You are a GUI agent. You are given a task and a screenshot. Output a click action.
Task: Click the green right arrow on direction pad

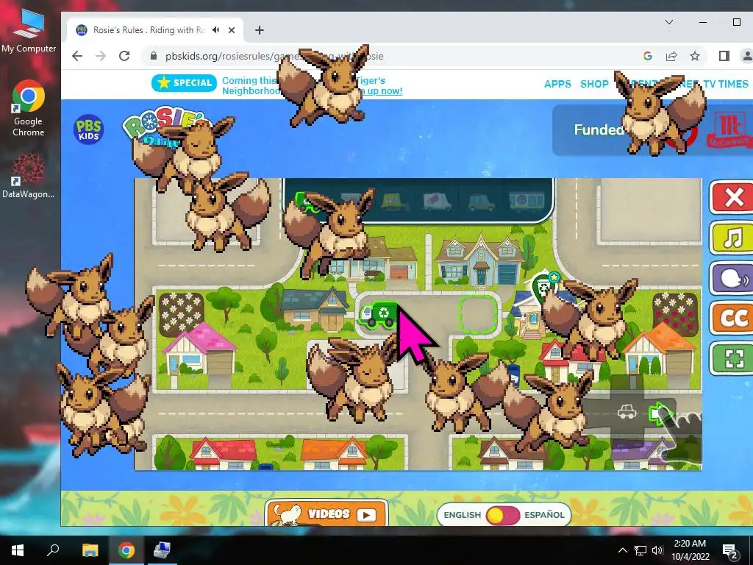[x=660, y=413]
